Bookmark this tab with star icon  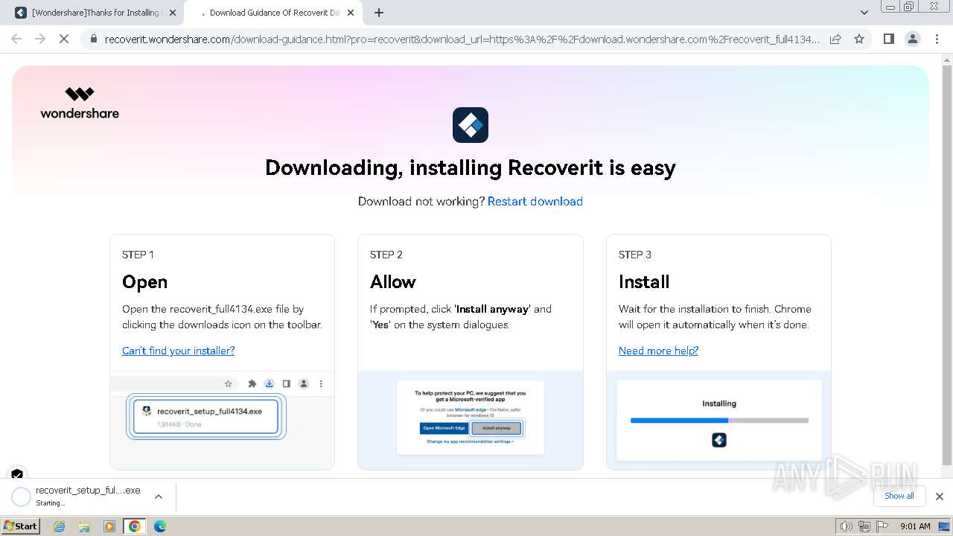(859, 39)
